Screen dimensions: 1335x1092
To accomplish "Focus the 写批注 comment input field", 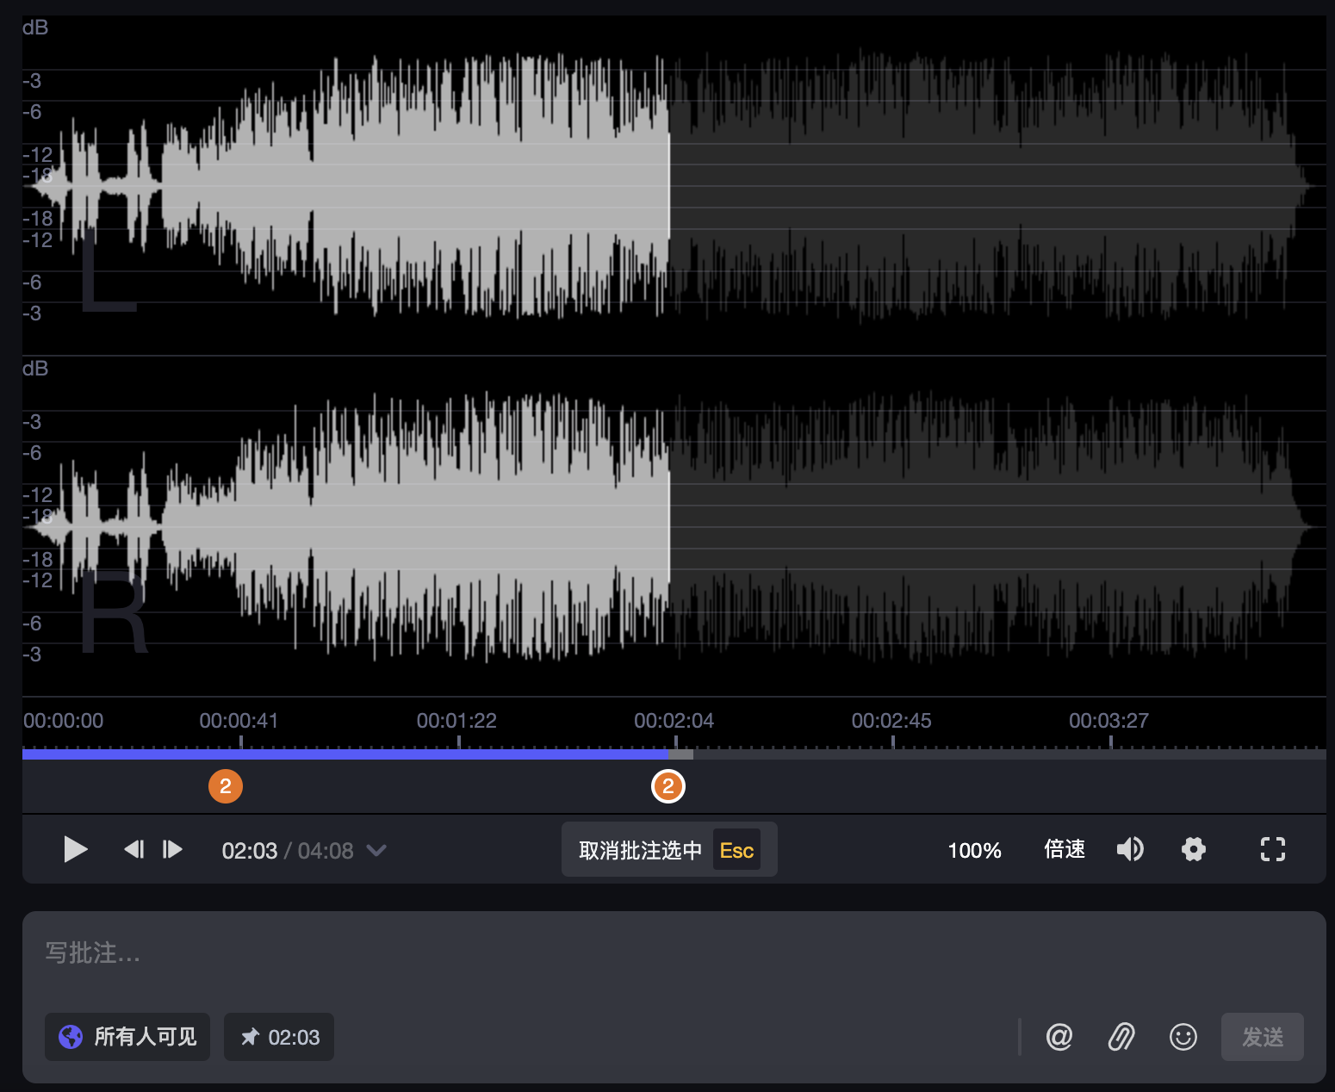I will coord(674,953).
